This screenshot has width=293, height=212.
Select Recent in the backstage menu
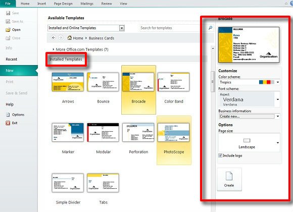pos(12,59)
